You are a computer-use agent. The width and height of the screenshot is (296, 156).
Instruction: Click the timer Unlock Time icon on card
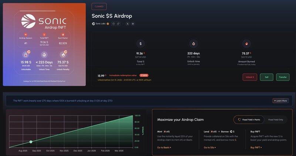44,55
